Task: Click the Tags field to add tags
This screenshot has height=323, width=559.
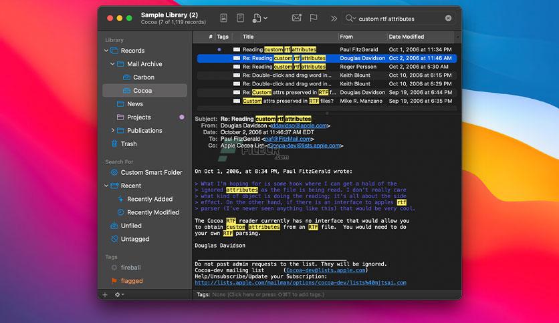Action: pos(267,294)
